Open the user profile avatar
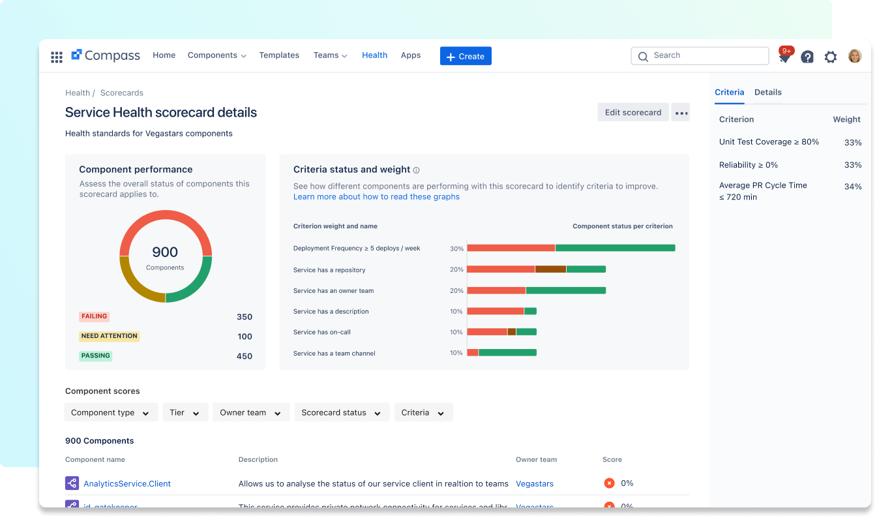877x518 pixels. click(855, 56)
